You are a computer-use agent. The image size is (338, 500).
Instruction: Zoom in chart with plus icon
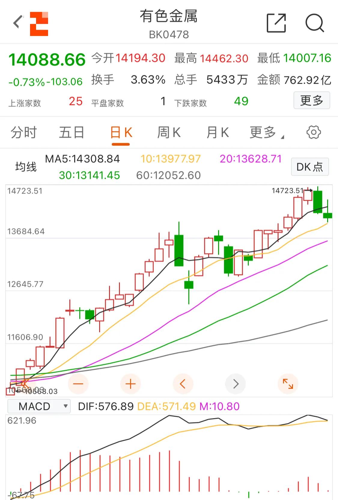(130, 384)
